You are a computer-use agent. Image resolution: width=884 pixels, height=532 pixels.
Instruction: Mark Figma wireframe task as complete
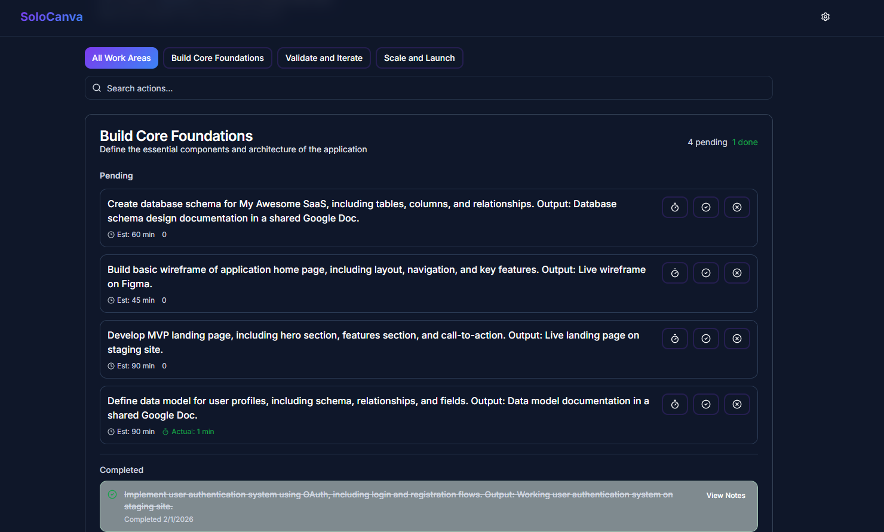point(705,273)
